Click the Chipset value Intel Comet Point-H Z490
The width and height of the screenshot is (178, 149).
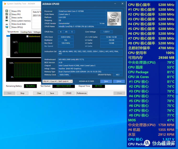[90, 66]
